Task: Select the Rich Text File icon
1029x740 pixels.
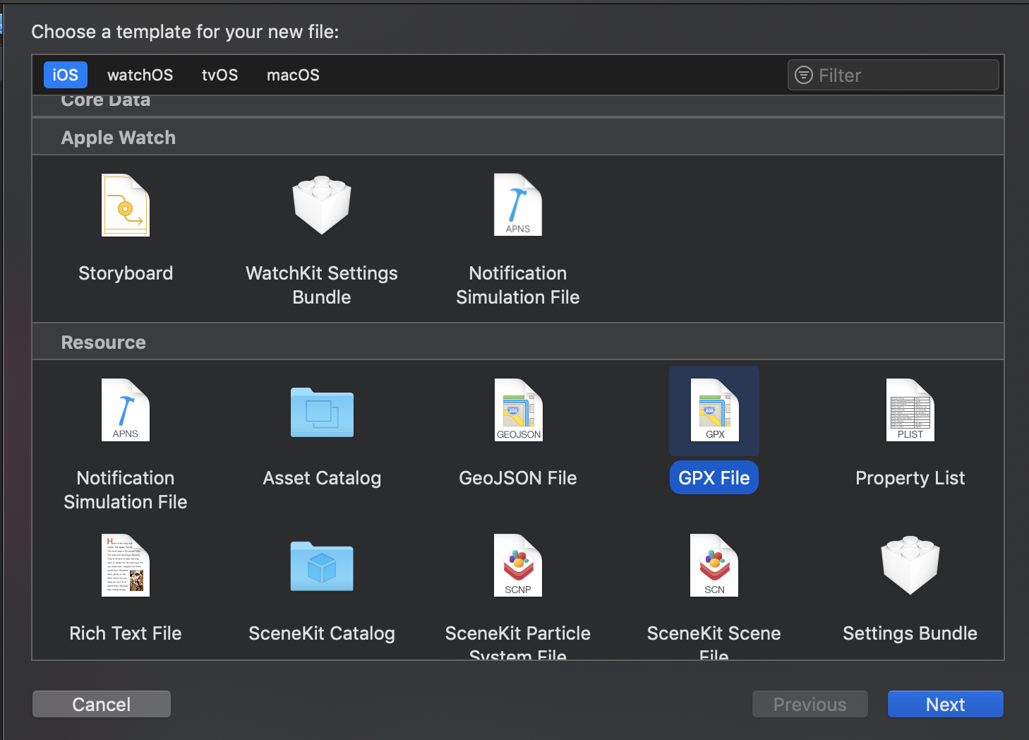Action: (x=126, y=566)
